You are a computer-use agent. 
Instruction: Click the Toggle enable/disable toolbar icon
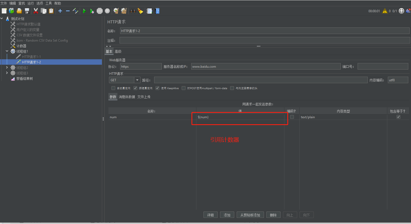pyautogui.click(x=75, y=11)
